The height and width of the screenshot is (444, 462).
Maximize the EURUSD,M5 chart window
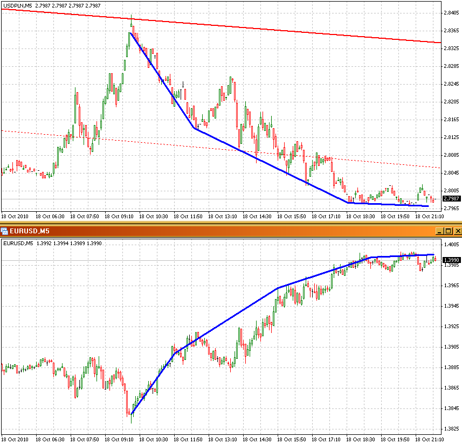[x=449, y=231]
